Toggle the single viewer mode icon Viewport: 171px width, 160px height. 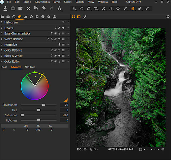click(79, 17)
